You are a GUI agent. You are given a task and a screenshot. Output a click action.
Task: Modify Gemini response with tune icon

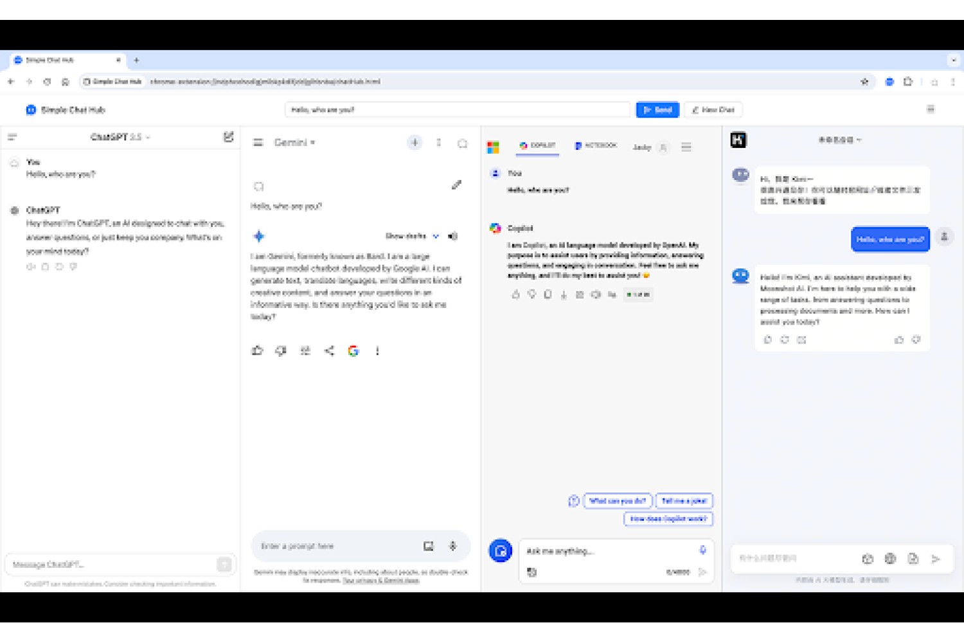[x=305, y=350]
